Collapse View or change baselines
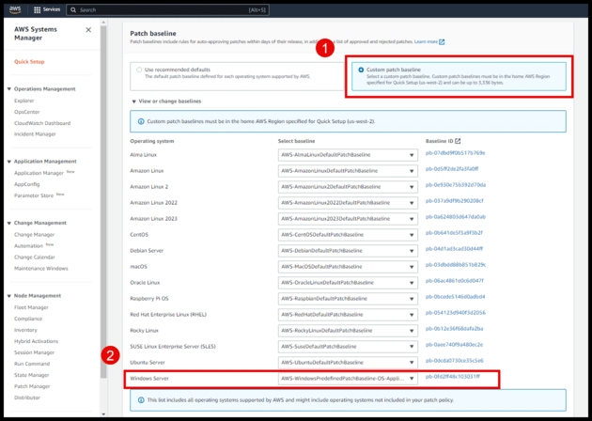 click(x=133, y=101)
